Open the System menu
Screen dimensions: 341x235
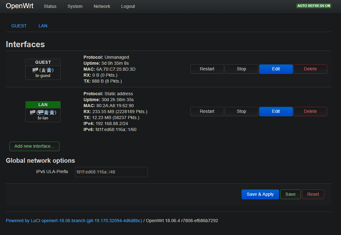click(x=75, y=6)
